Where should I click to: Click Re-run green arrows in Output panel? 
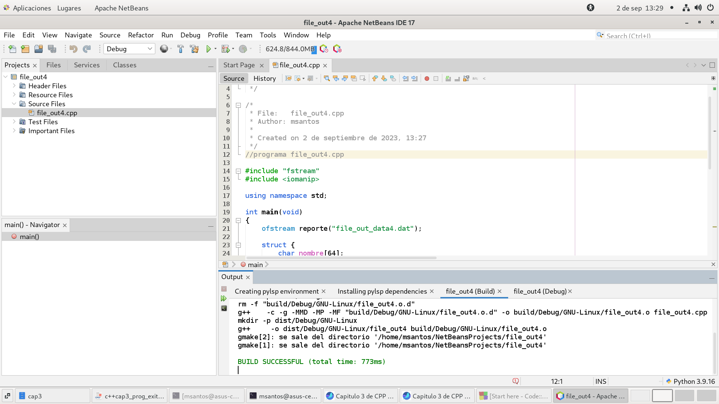pyautogui.click(x=224, y=299)
